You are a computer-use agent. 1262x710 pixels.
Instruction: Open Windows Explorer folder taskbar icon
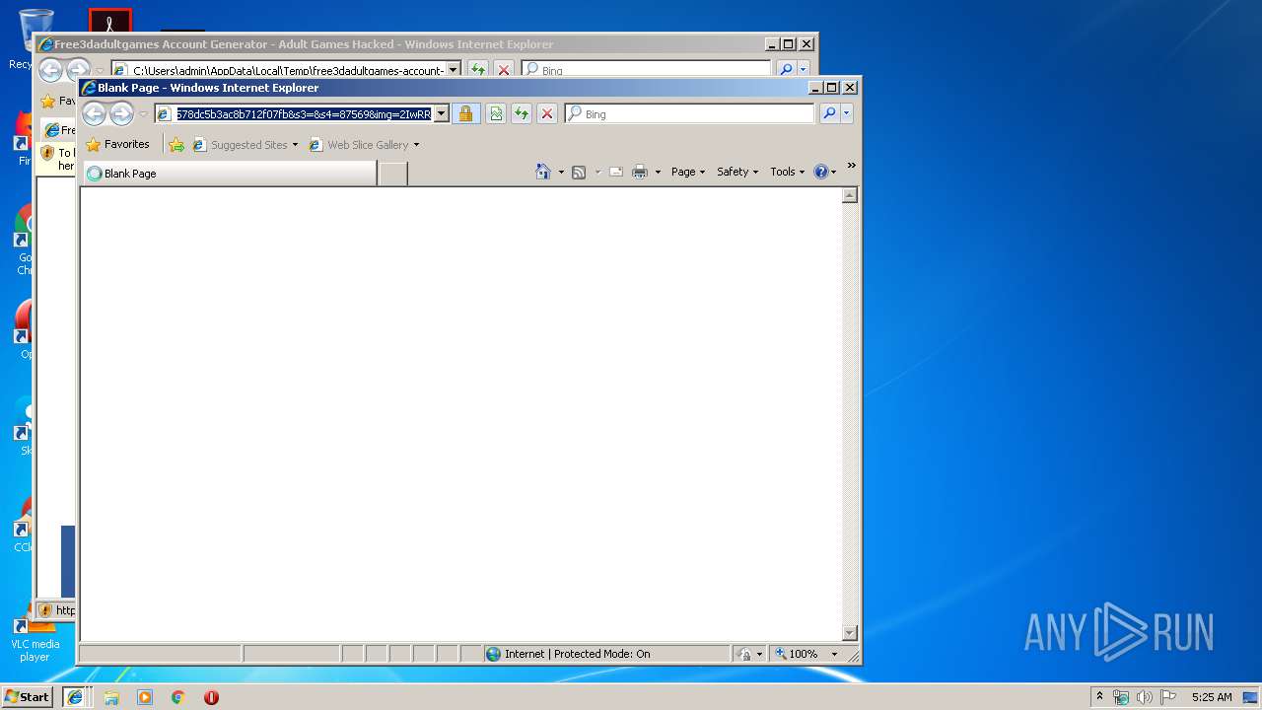pos(111,697)
